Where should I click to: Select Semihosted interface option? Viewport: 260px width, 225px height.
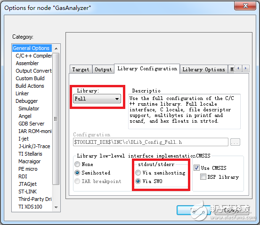click(x=92, y=173)
